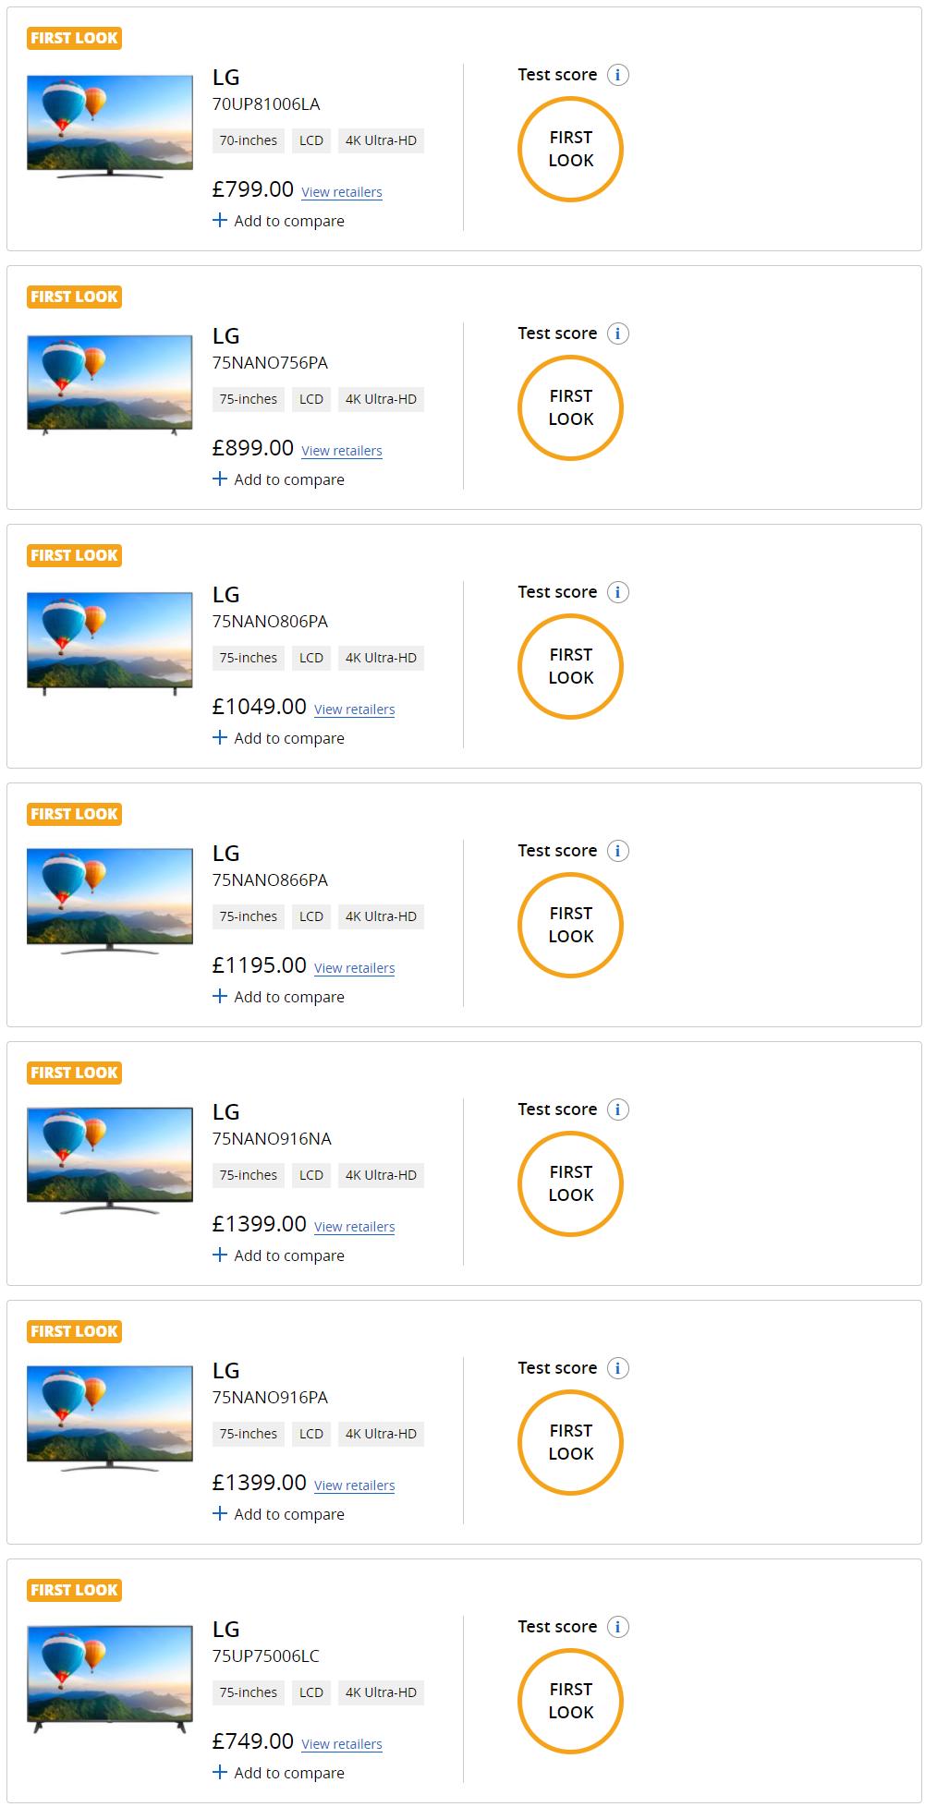
Task: View retailers for the £799.00 LG TV
Action: (341, 192)
